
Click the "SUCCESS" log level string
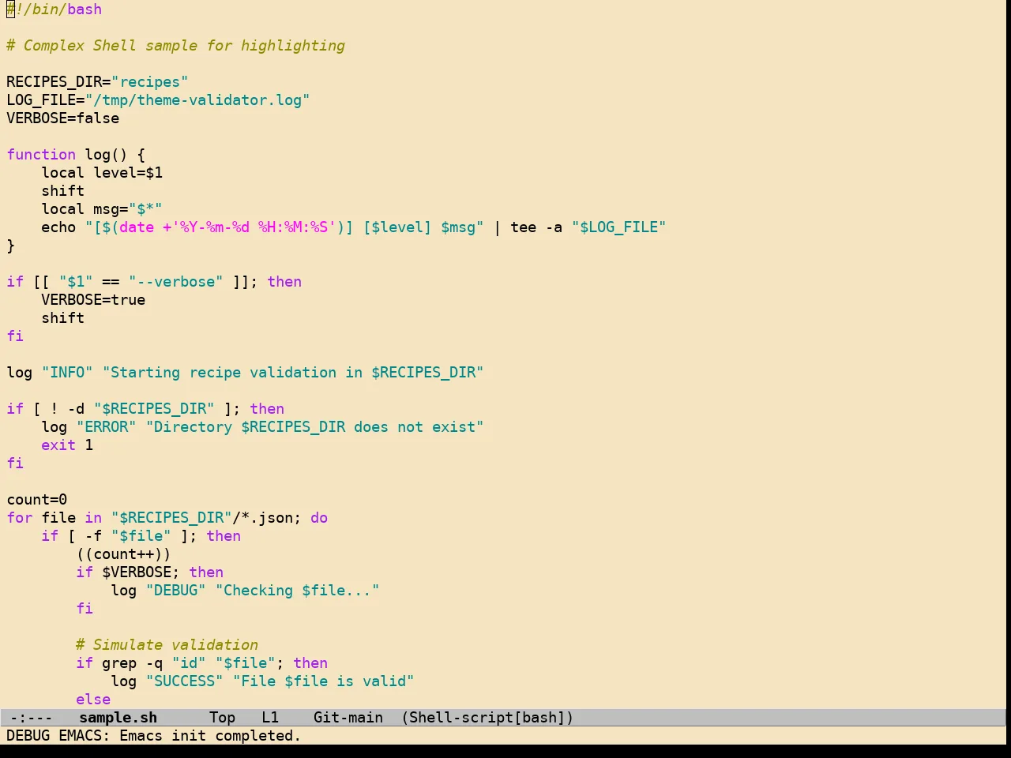(x=184, y=681)
